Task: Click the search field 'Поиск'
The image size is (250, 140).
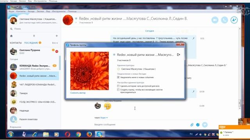Action: 34,29
